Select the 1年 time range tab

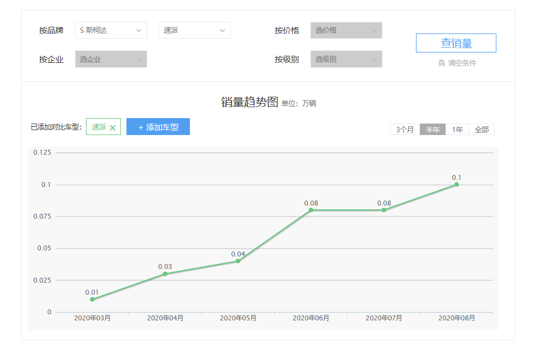tap(456, 129)
